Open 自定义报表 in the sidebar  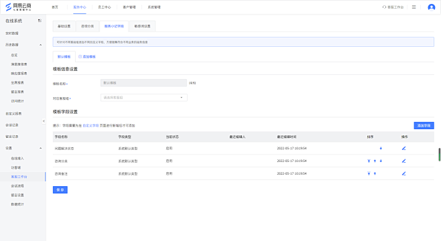click(13, 114)
